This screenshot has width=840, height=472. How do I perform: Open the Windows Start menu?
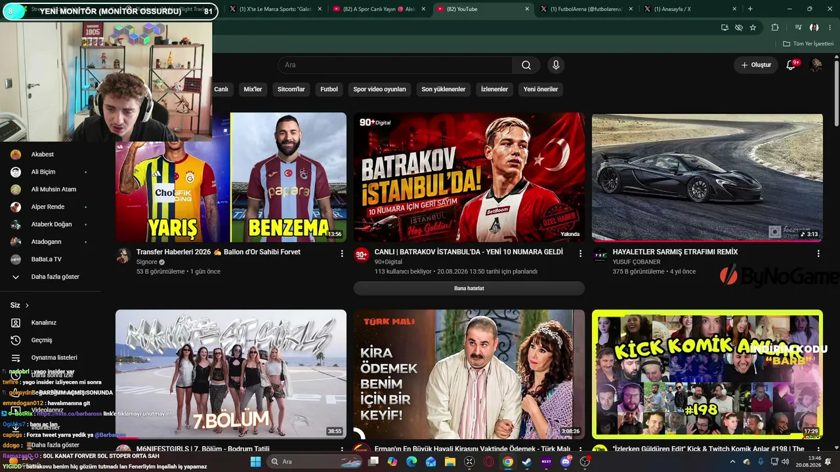click(x=256, y=462)
